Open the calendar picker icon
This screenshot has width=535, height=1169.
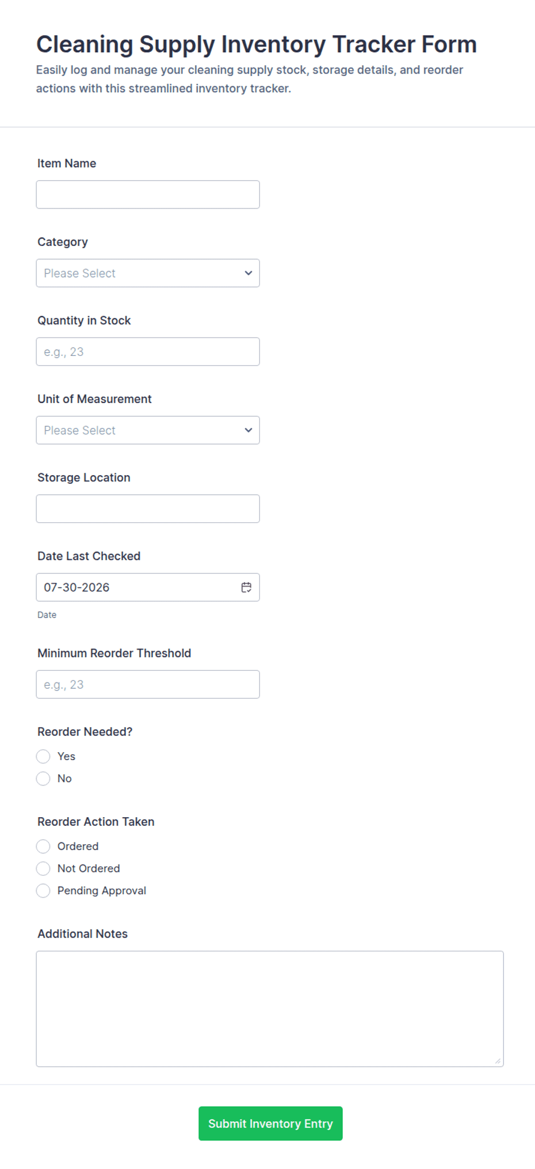point(246,587)
